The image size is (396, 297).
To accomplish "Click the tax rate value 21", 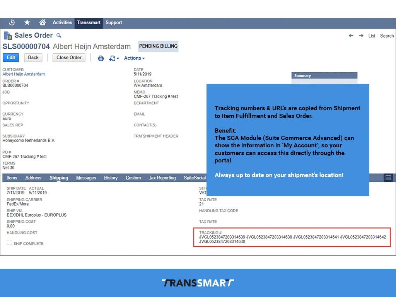I will click(201, 204).
